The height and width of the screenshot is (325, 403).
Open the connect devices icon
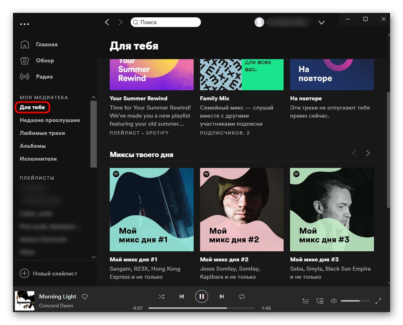click(x=320, y=301)
